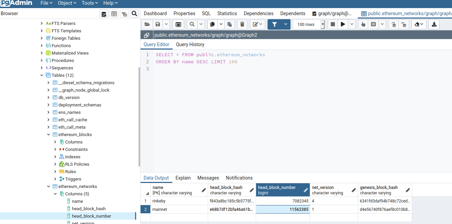Image resolution: width=452 pixels, height=224 pixels.
Task: Click the Find magnifier toolbar icon
Action: point(192,24)
